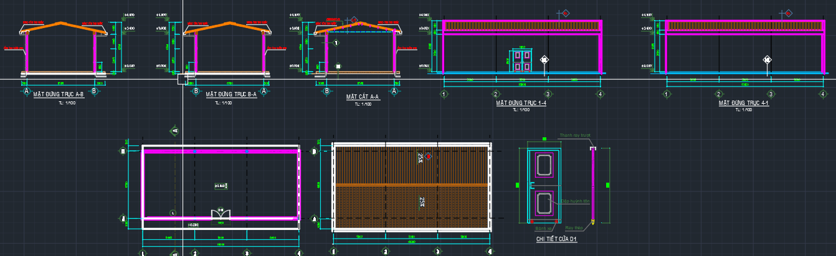Select the upper 25% slope label on roof plan

421,158
